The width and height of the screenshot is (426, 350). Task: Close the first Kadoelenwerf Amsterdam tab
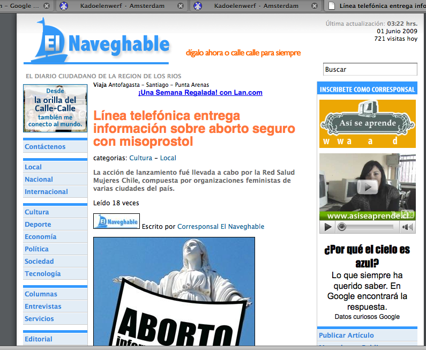[181, 6]
